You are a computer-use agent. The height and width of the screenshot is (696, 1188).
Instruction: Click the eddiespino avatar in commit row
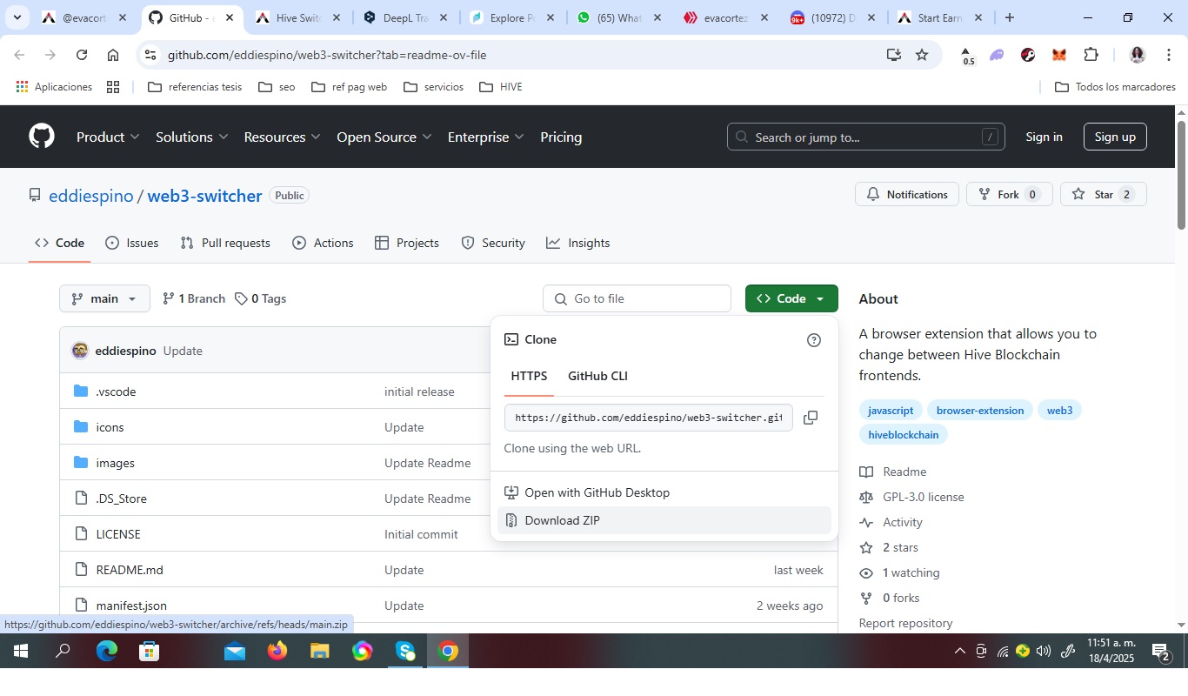80,351
